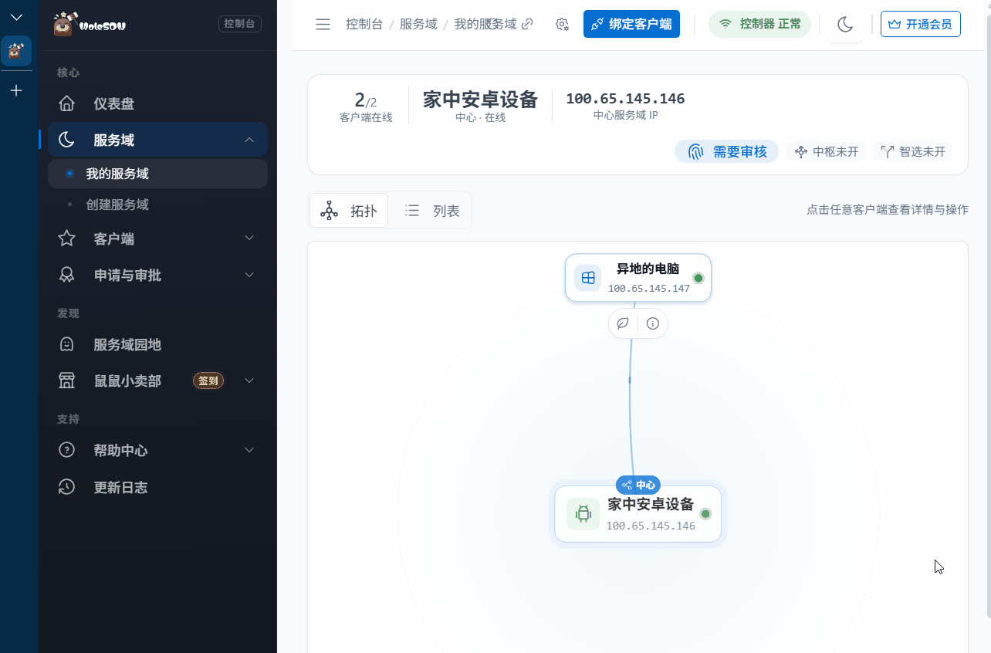Open the settings gear icon in the header

pyautogui.click(x=562, y=24)
